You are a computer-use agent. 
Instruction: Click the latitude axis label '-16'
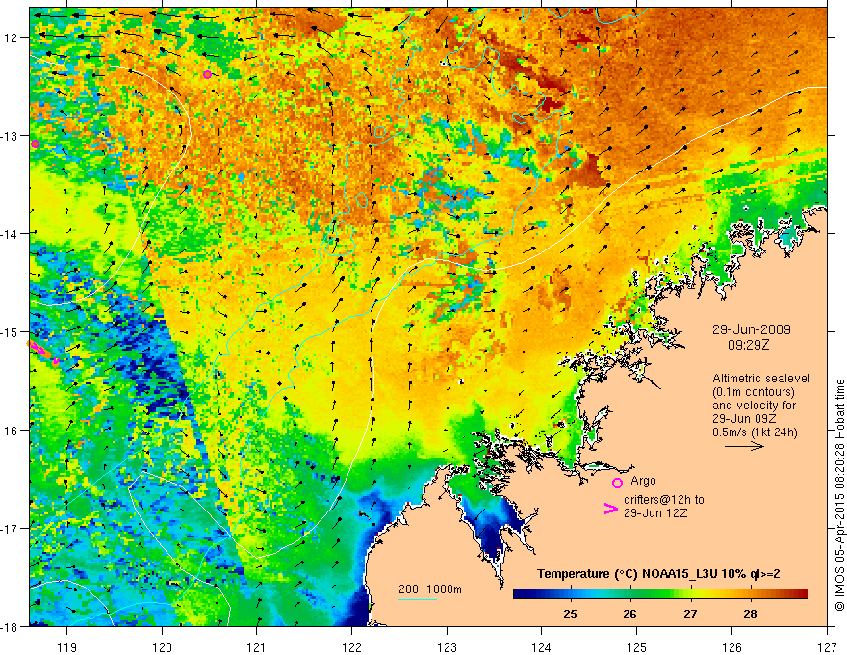pyautogui.click(x=10, y=431)
